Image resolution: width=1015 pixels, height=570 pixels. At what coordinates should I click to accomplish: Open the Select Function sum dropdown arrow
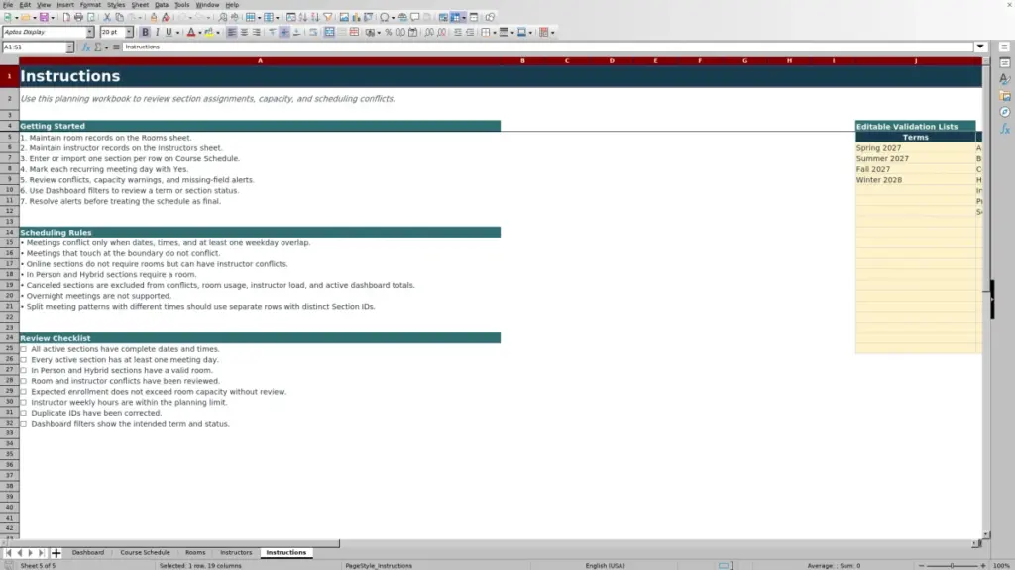tap(107, 47)
